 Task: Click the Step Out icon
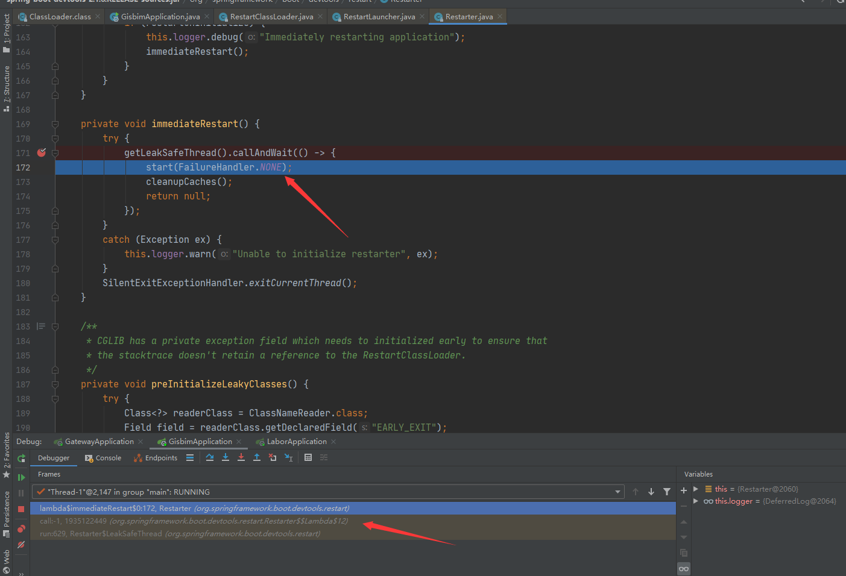[257, 457]
